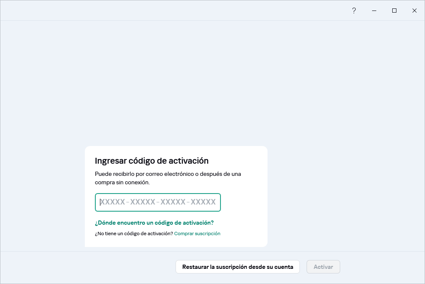
Task: Click the activation instructions paragraph
Action: point(168,178)
